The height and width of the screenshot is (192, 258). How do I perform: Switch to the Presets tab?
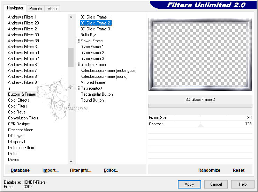pos(35,9)
